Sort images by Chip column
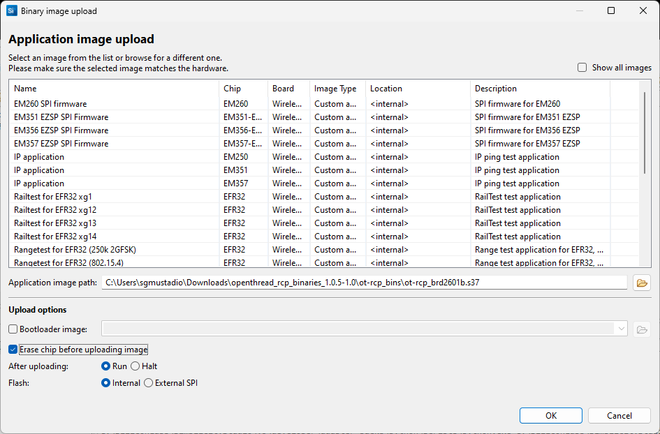 pyautogui.click(x=234, y=89)
